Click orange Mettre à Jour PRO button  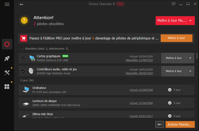[x=176, y=38]
